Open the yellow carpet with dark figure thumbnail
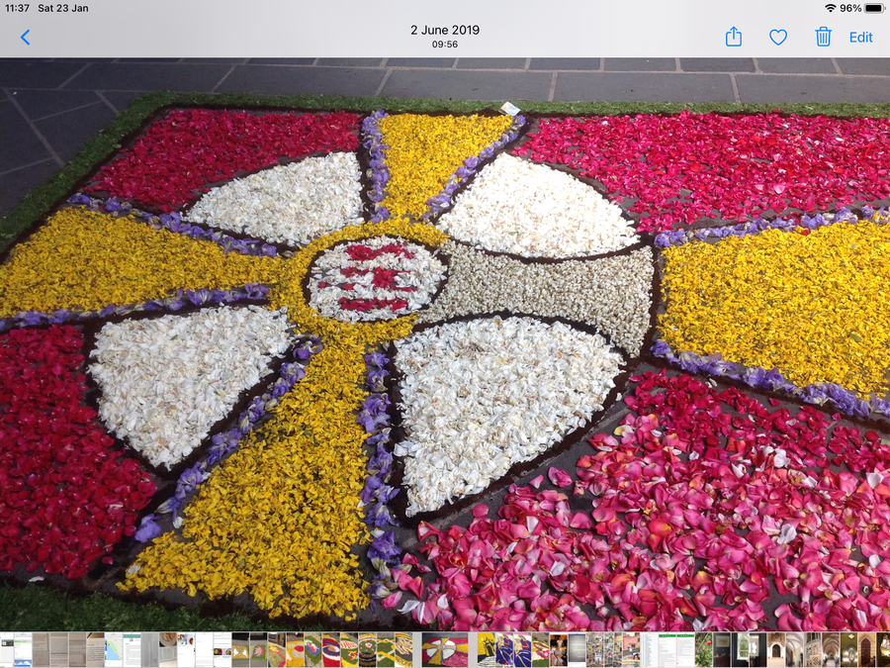The height and width of the screenshot is (668, 890). pyautogui.click(x=487, y=650)
